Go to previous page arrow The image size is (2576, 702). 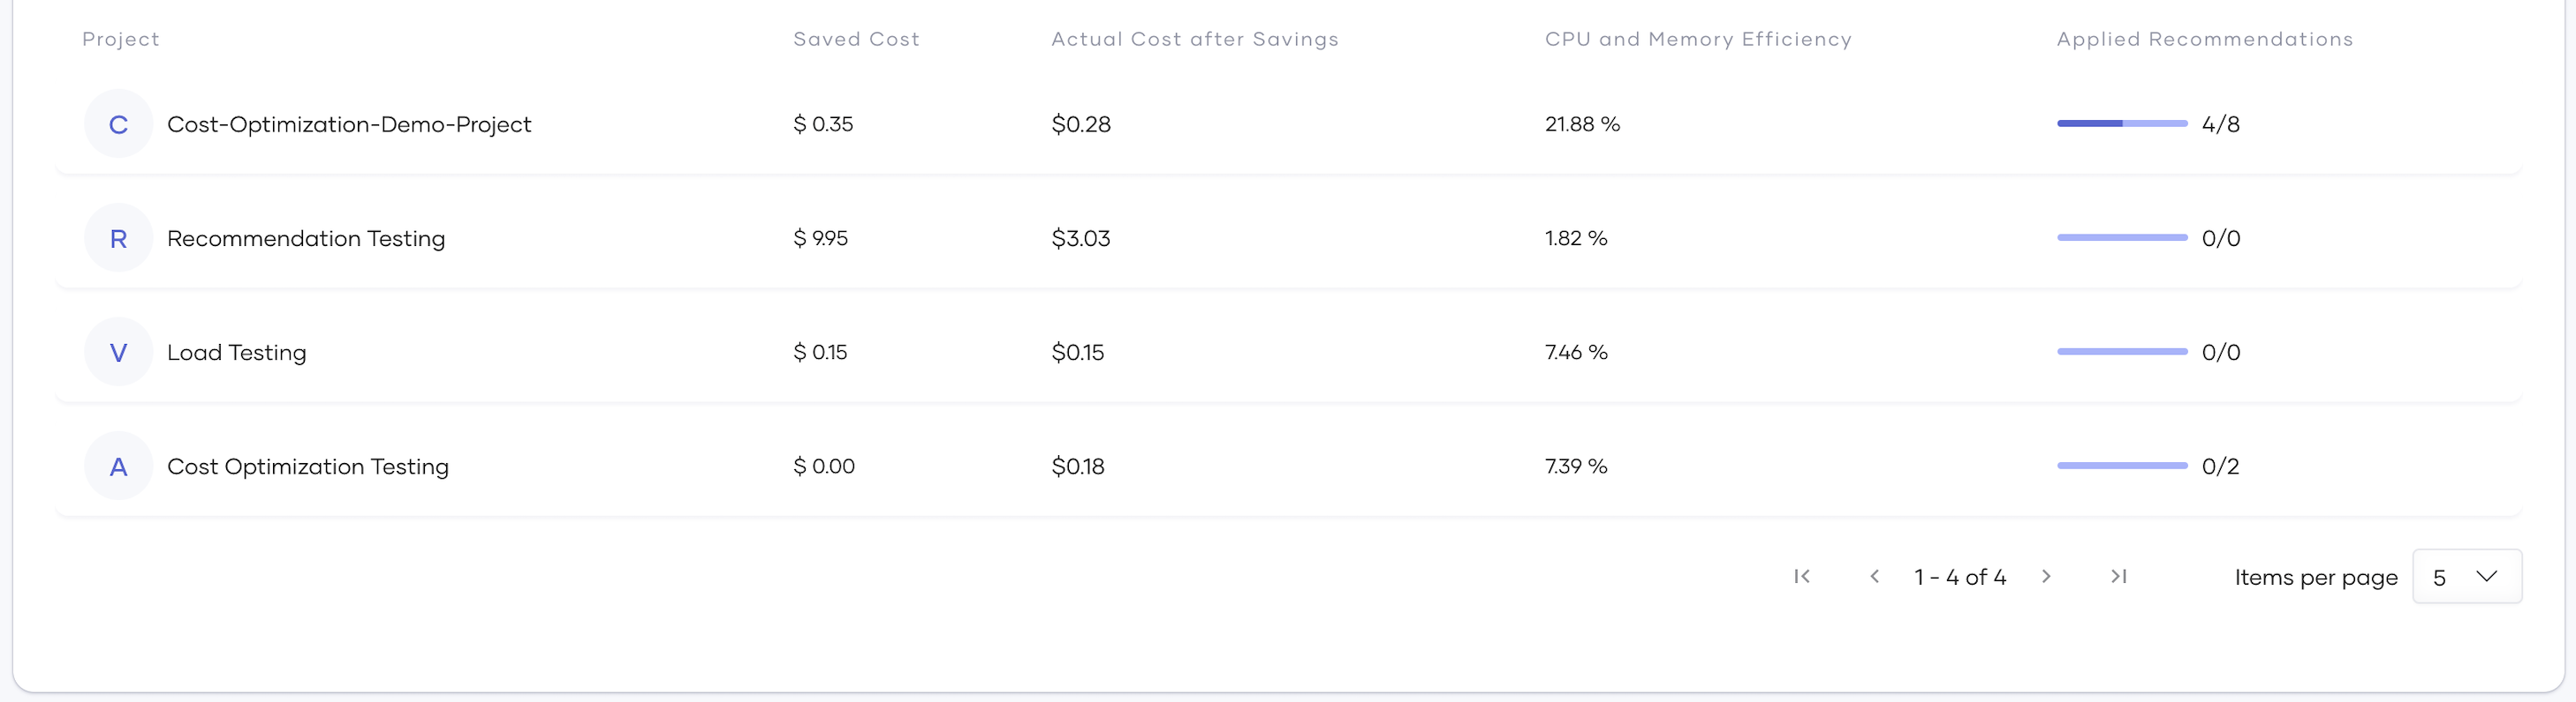pyautogui.click(x=1875, y=576)
